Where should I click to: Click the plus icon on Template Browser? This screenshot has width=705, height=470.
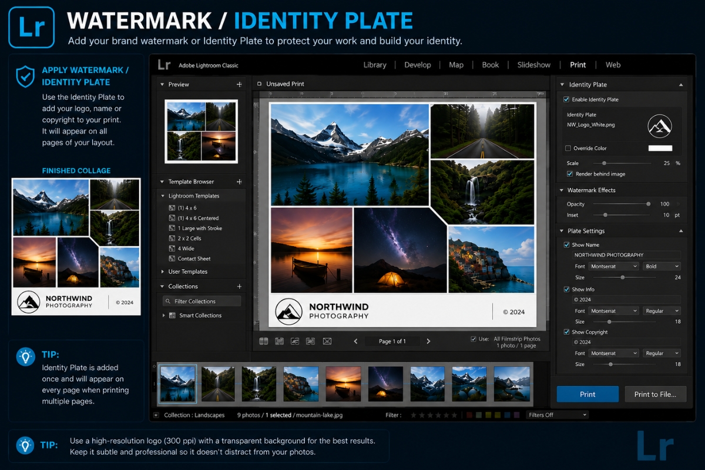tap(239, 182)
